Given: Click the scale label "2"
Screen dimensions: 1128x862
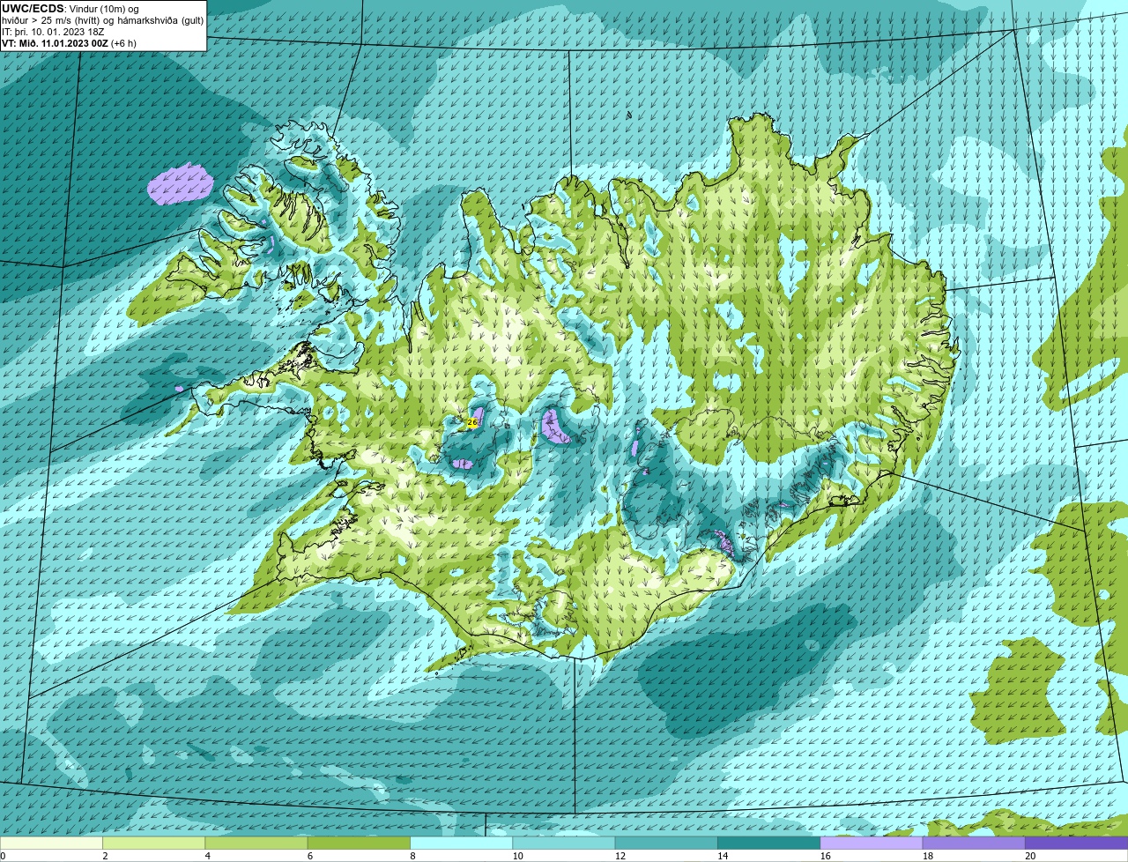Looking at the screenshot, I should [x=105, y=856].
